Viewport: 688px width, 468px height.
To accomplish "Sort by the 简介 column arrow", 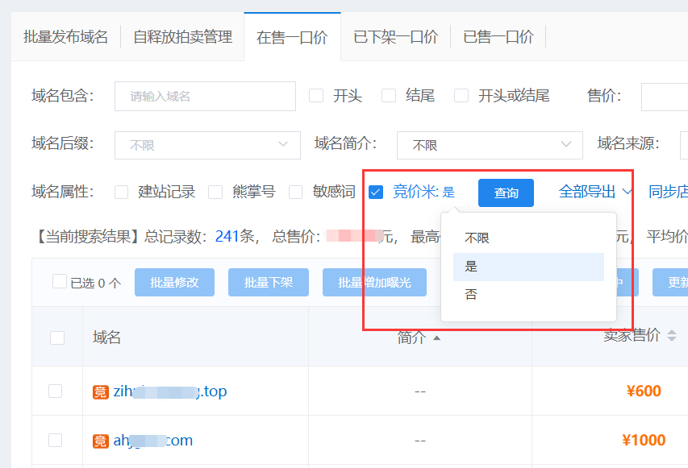I will tap(437, 338).
